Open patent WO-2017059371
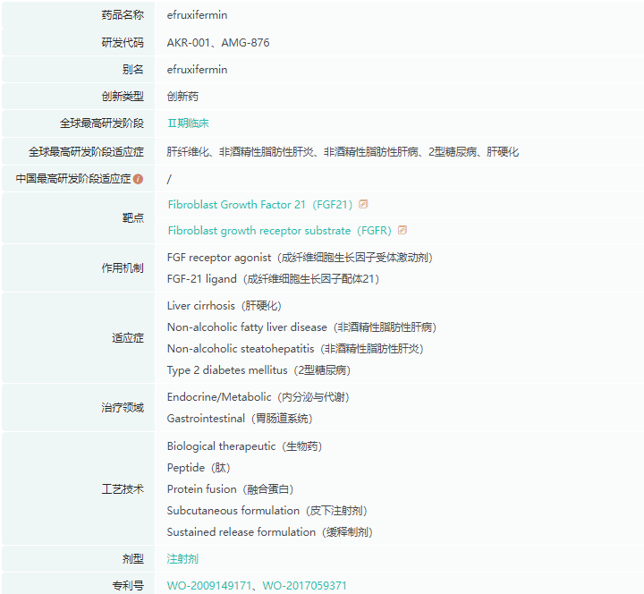Screen dimensions: 644x594 point(305,585)
